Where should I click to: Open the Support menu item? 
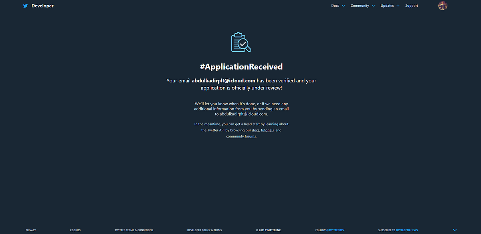411,6
